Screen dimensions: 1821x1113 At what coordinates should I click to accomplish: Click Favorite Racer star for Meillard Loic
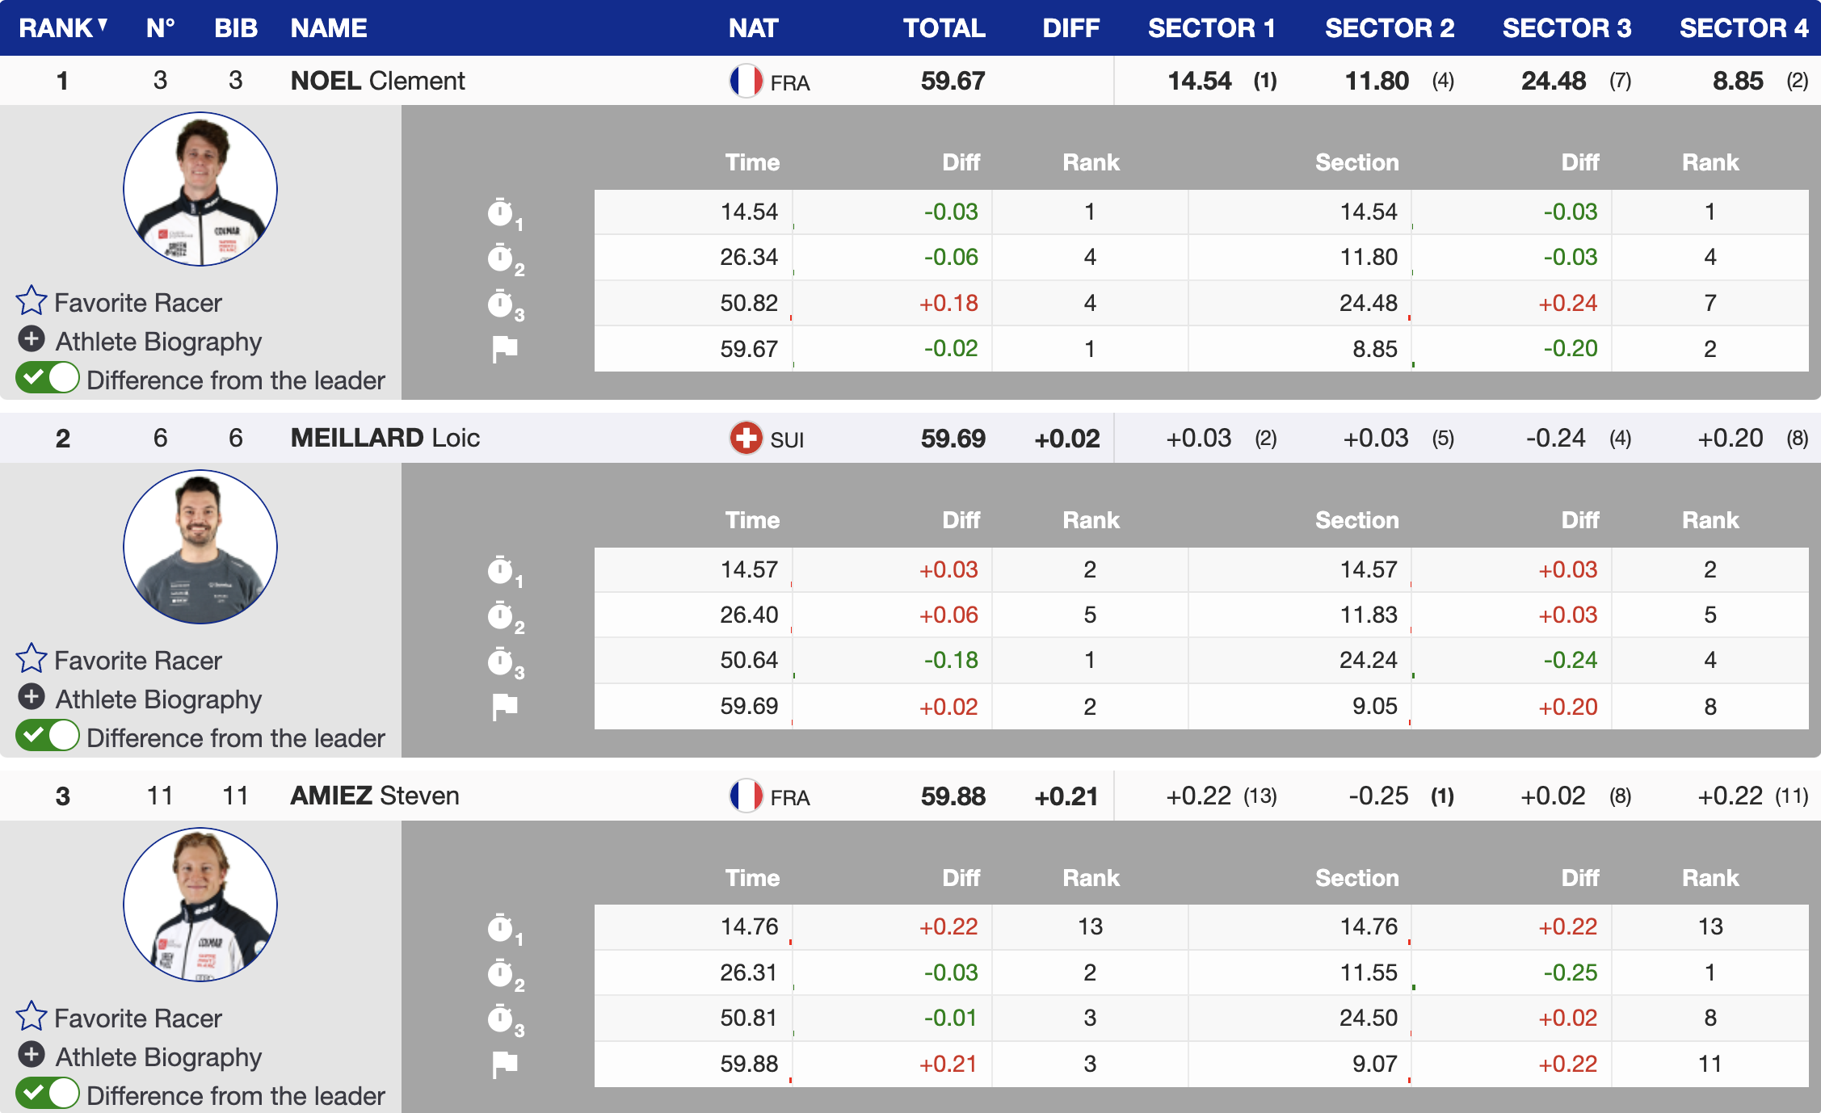(x=32, y=658)
